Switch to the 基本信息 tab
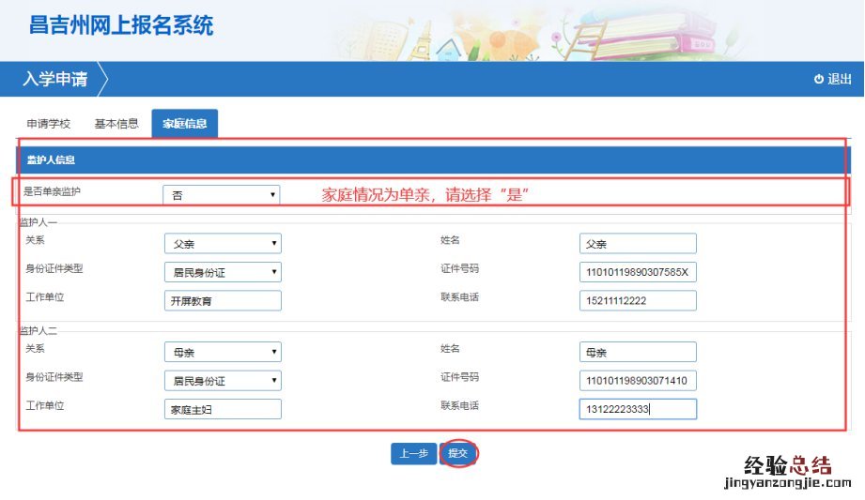 coord(116,124)
